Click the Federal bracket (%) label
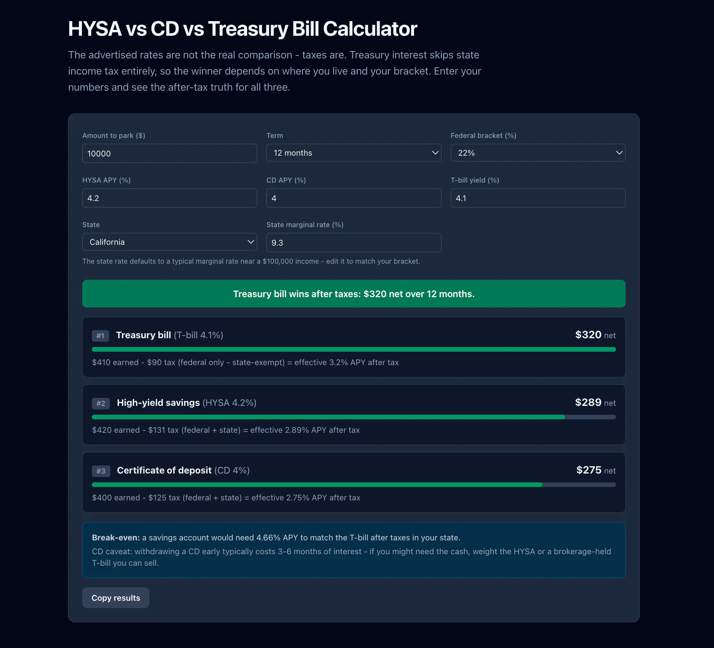 tap(483, 136)
